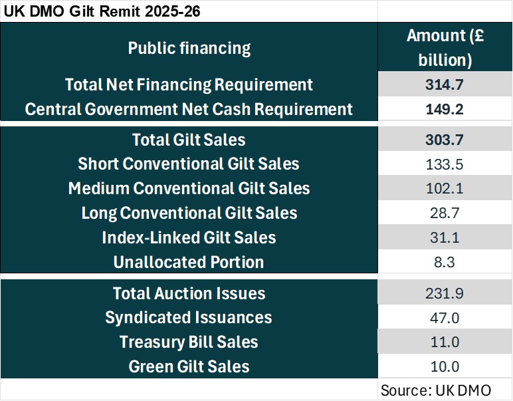Screen dimensions: 513x401
Task: Click the 314.7 value cell
Action: coord(445,84)
